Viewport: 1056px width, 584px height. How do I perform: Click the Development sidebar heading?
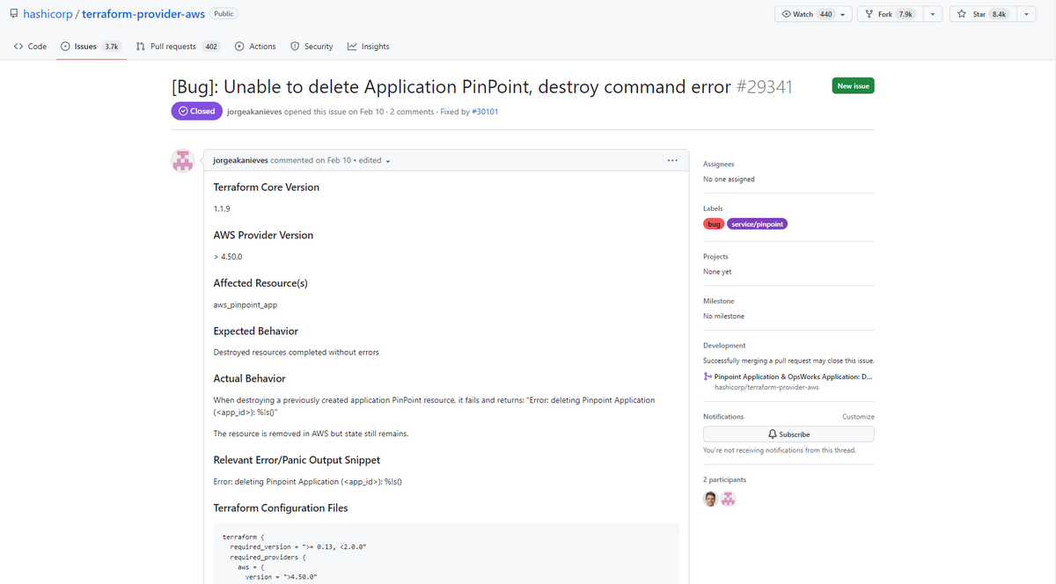coord(724,346)
